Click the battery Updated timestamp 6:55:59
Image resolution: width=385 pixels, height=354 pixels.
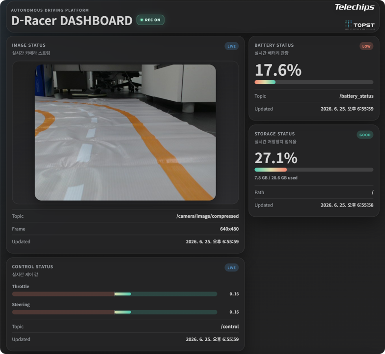coord(347,109)
